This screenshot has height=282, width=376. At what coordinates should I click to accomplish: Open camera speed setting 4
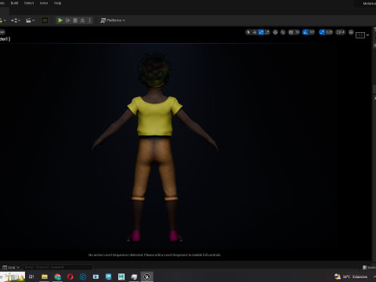click(341, 32)
